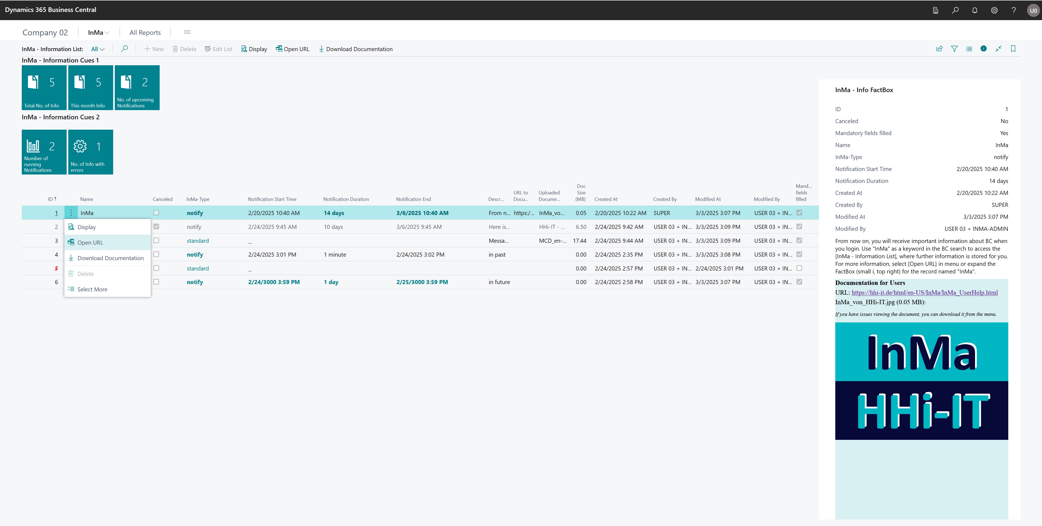Viewport: 1042px width, 526px height.
Task: Choose Select More in context menu
Action: coord(92,290)
